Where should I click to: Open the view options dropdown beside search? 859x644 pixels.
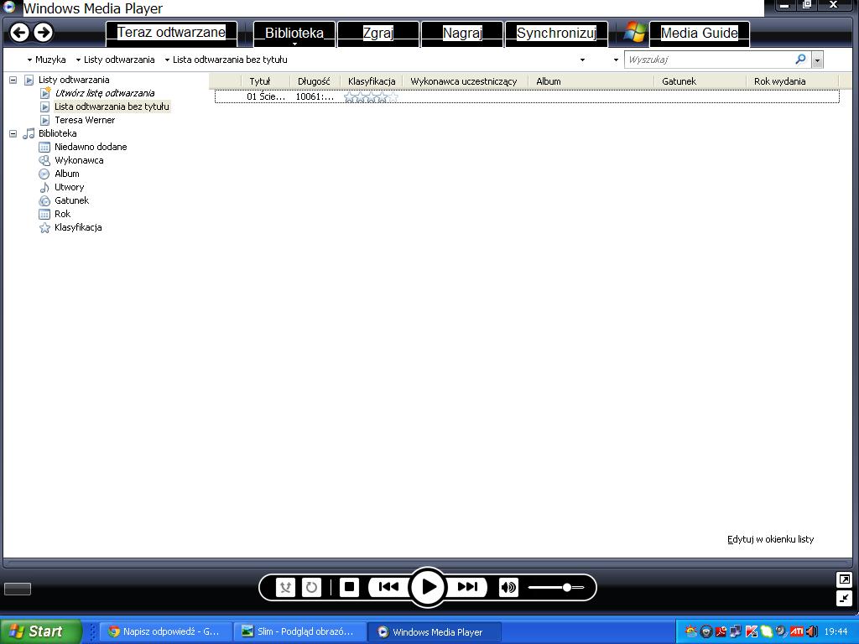[616, 60]
